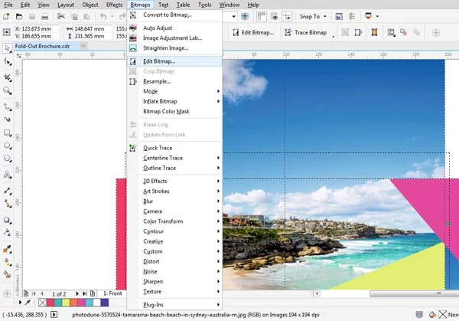459x321 pixels.
Task: Click the no-color X swatch in palette
Action: coord(42,303)
